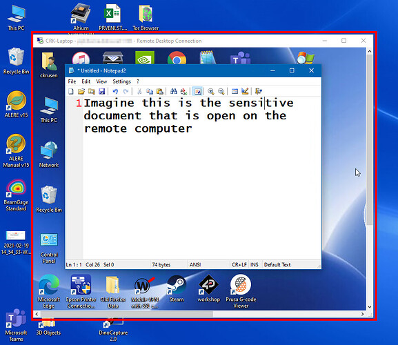Select the Steam shortcut on remote desktop

(x=177, y=288)
